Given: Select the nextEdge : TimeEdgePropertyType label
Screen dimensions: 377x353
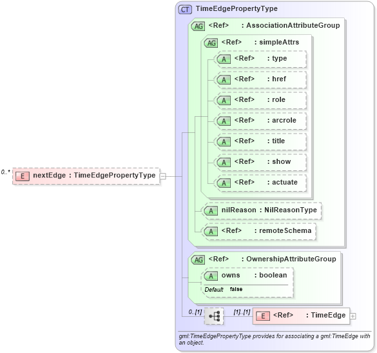Looking at the screenshot, I should (94, 176).
